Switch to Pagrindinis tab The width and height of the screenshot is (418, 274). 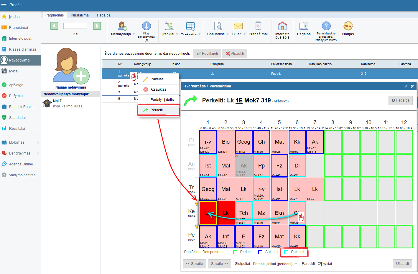(x=55, y=15)
